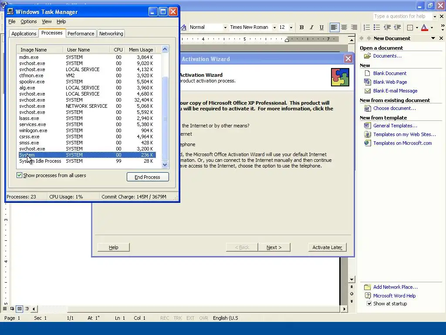Open the Border style dropdown arrow
This screenshot has width=446, height=335.
click(x=417, y=27)
